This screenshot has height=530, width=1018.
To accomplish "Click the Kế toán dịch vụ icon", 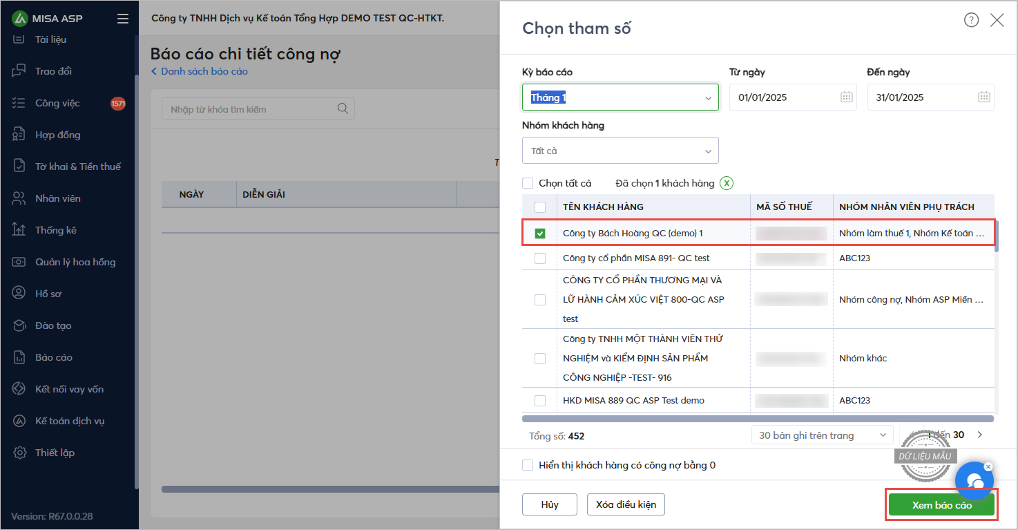I will point(19,421).
